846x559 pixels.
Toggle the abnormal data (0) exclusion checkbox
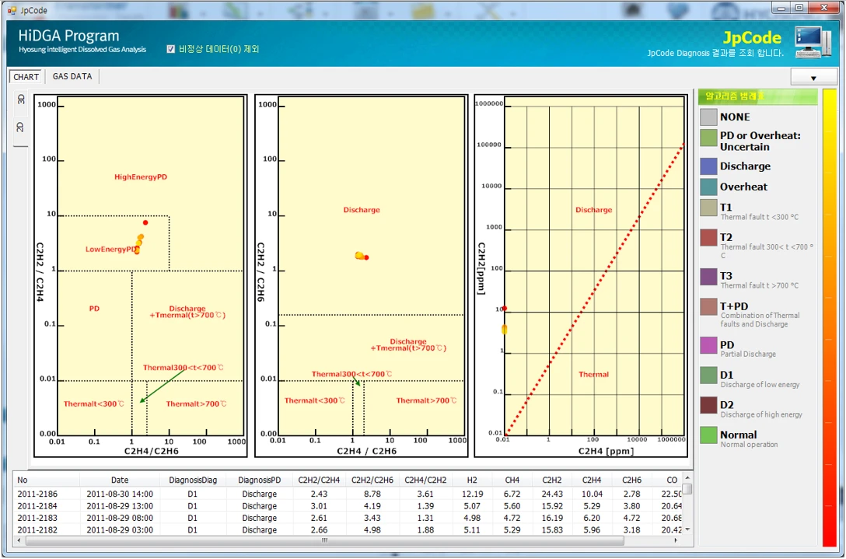171,49
